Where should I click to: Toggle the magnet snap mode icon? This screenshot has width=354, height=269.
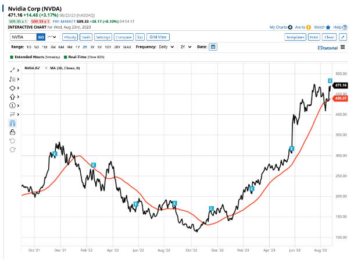point(12,123)
